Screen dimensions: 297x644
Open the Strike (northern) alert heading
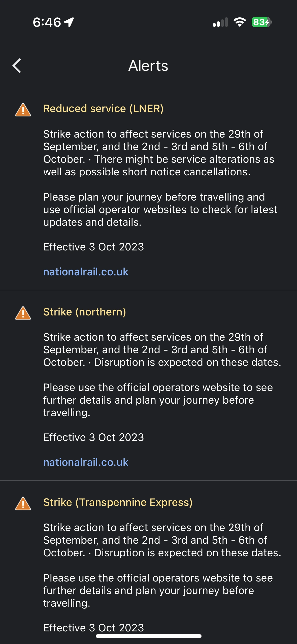(x=85, y=312)
